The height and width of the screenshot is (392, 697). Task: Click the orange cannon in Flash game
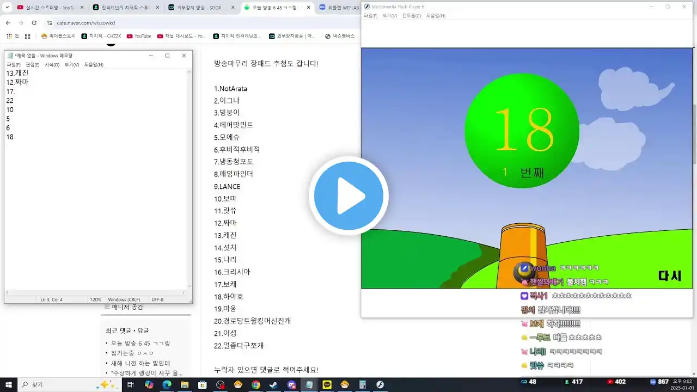[x=522, y=255]
